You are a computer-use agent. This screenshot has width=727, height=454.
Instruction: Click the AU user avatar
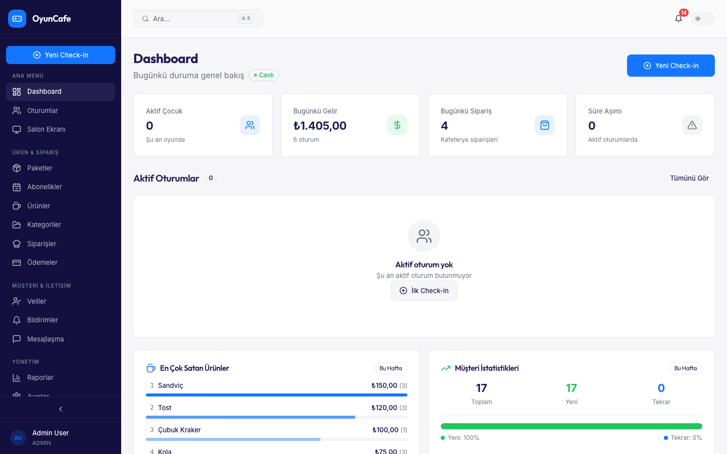click(18, 438)
